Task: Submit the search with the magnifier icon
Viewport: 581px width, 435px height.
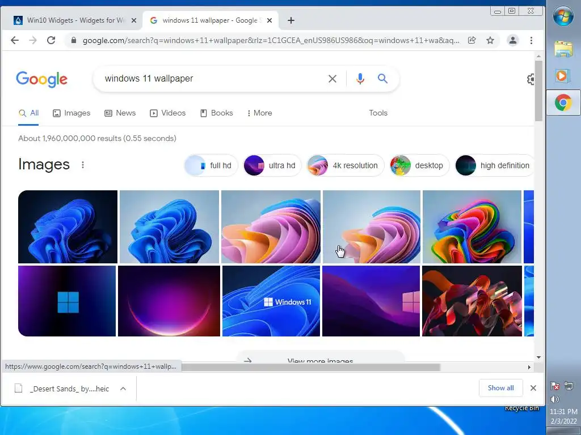Action: pyautogui.click(x=383, y=78)
